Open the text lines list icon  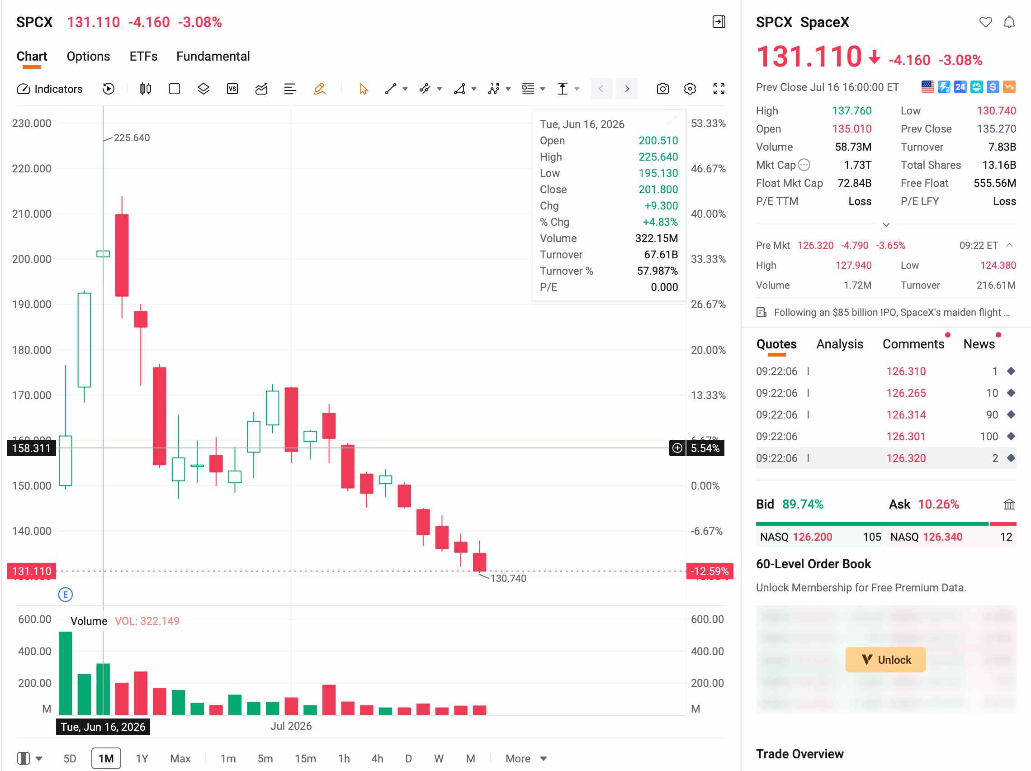pyautogui.click(x=290, y=89)
